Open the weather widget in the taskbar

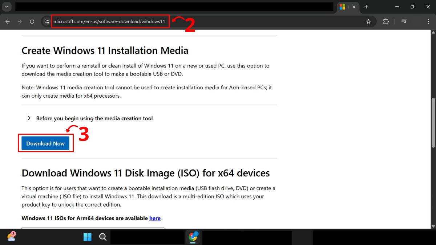click(11, 237)
